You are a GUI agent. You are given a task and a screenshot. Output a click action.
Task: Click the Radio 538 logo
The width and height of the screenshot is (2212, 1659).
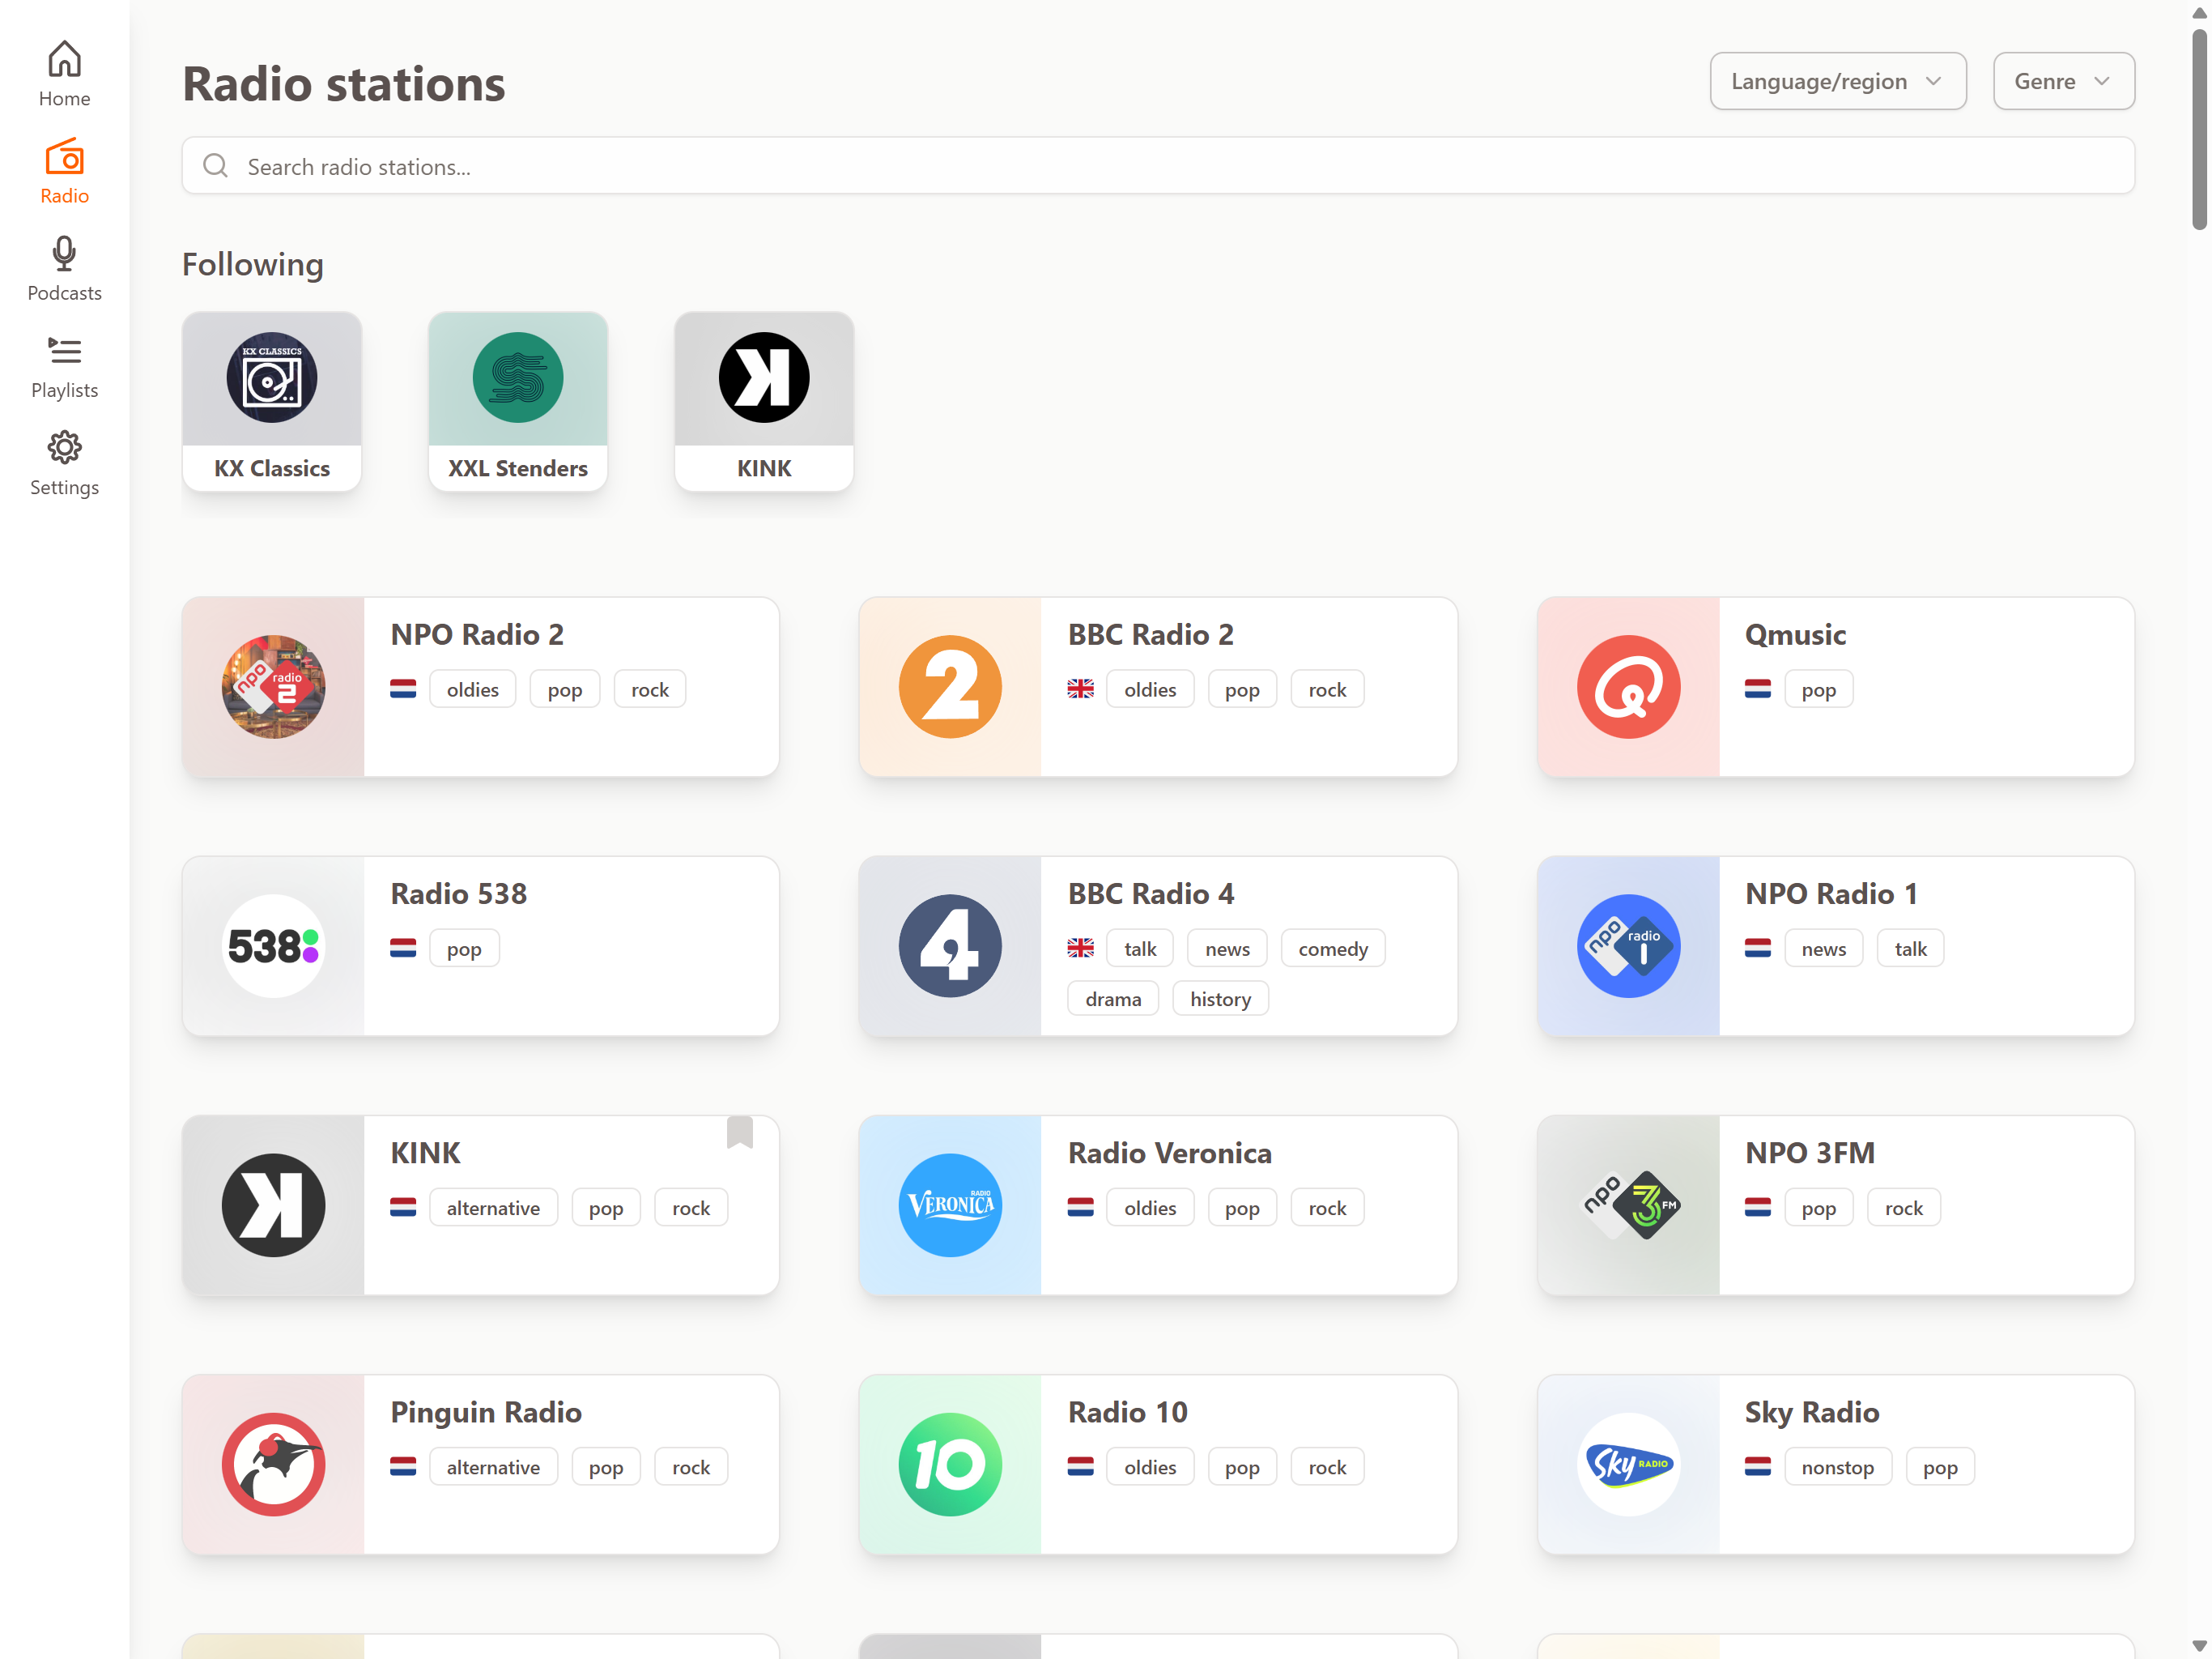[x=273, y=945]
